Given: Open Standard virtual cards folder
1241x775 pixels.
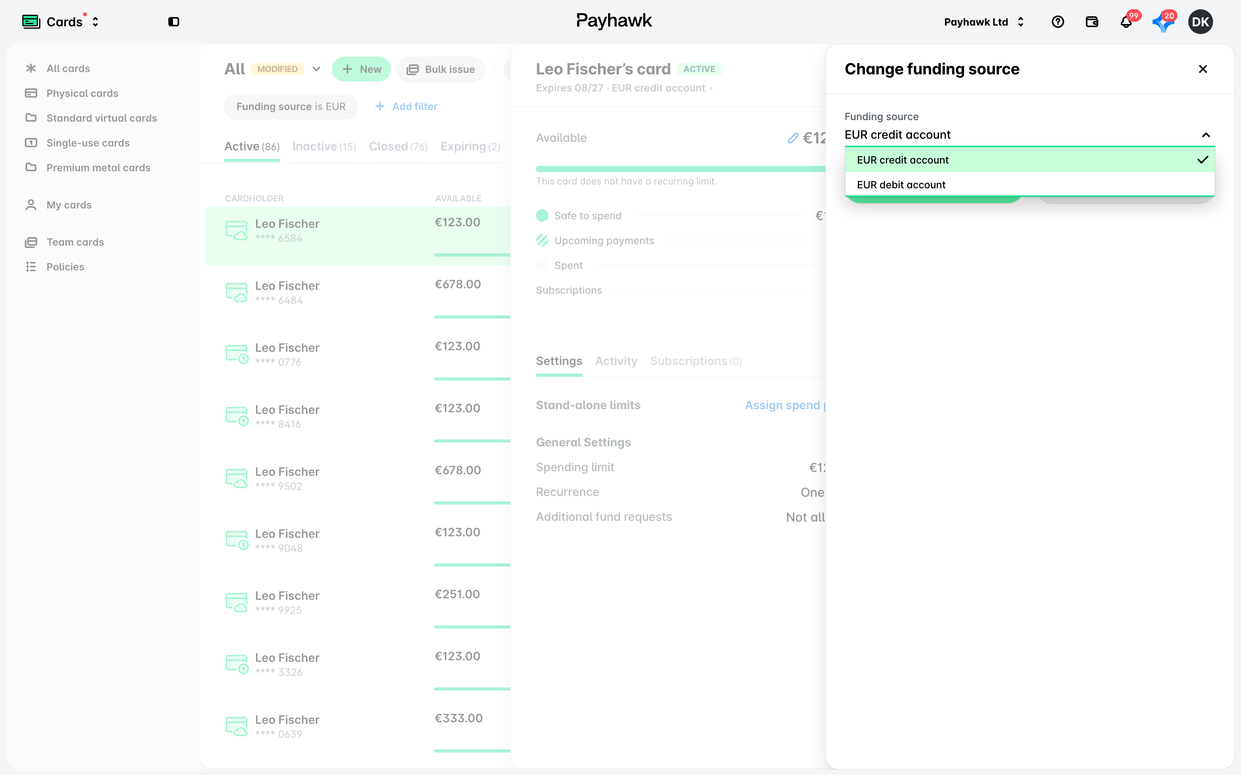Looking at the screenshot, I should coord(102,118).
